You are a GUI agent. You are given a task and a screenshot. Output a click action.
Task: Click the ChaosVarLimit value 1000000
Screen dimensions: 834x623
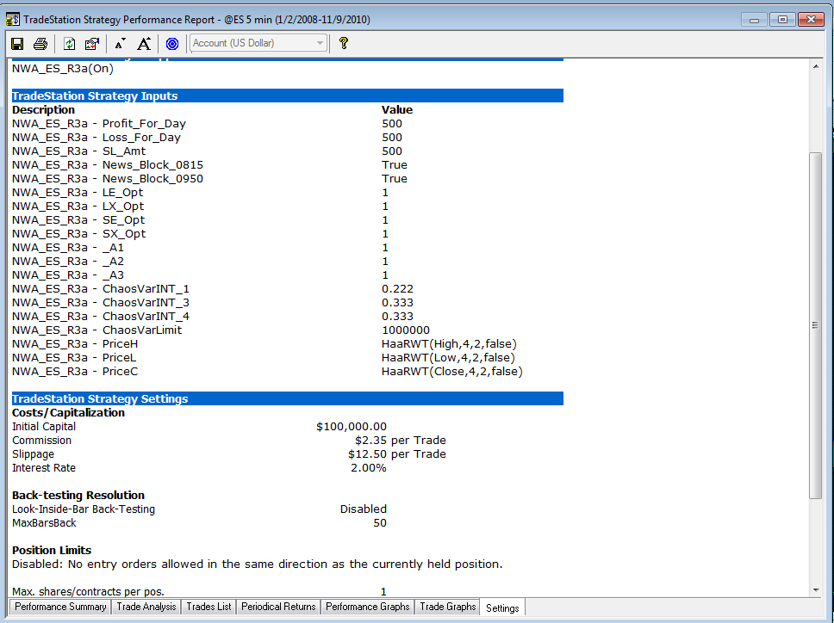point(406,330)
